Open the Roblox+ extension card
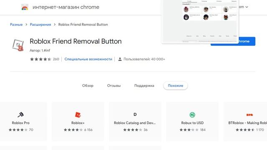This screenshot has height=150, width=267. [78, 121]
